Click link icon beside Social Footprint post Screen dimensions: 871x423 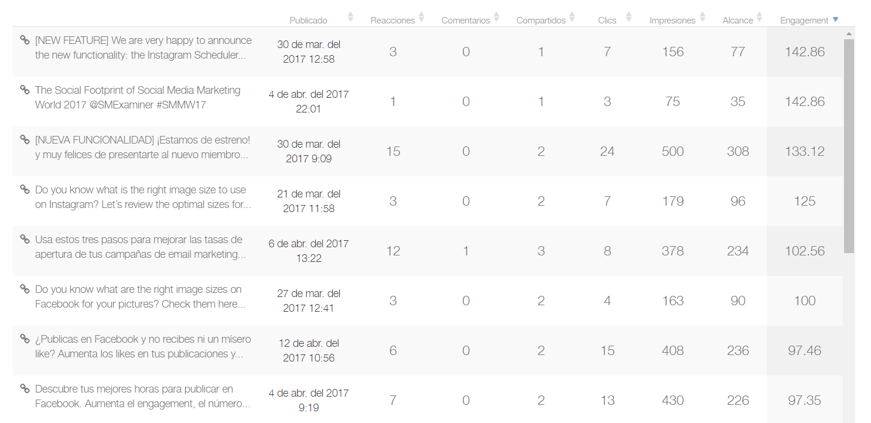pos(25,90)
